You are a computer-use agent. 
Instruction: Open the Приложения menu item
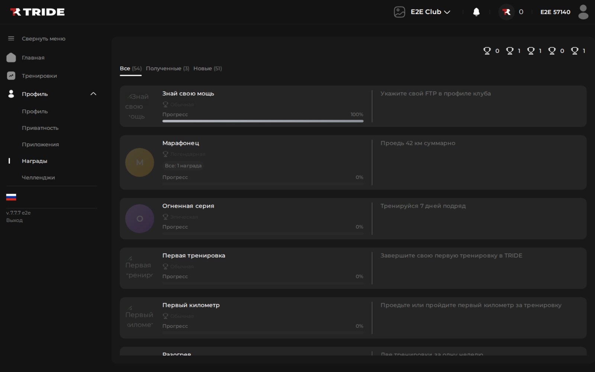click(40, 144)
